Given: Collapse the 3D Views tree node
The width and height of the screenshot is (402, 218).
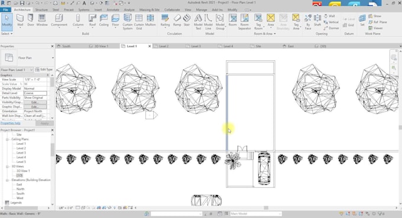Looking at the screenshot, I should pyautogui.click(x=7, y=167).
